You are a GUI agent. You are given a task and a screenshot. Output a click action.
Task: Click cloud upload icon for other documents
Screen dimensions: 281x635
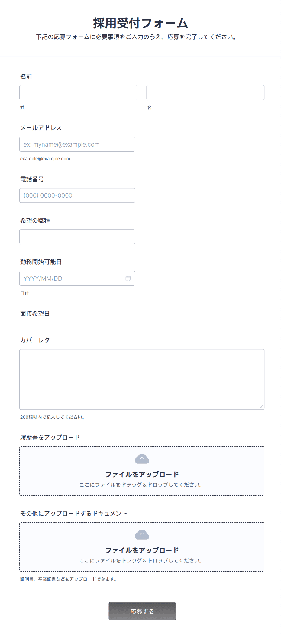pyautogui.click(x=142, y=535)
